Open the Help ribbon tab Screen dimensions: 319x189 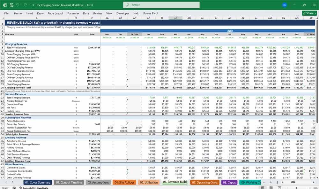coord(136,13)
